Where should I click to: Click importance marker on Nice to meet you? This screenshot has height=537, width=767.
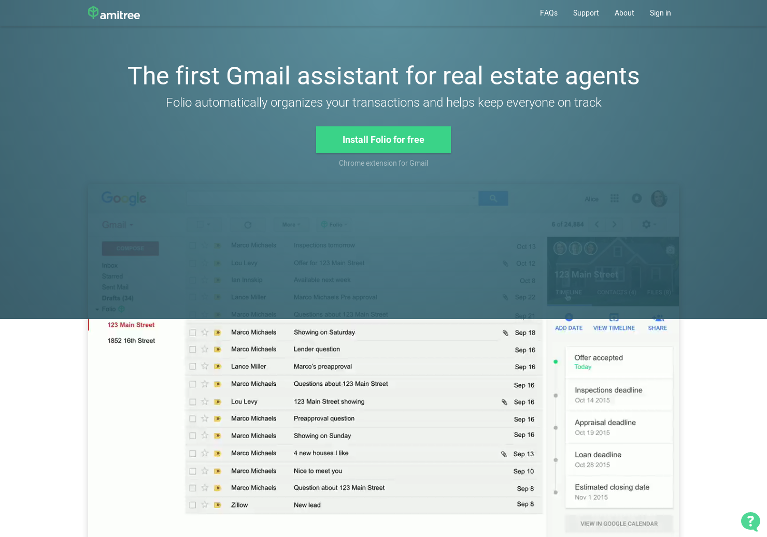(x=218, y=471)
